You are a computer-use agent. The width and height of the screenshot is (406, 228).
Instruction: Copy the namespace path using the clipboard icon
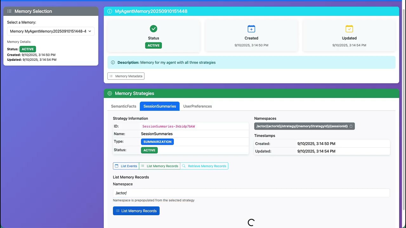coord(351,126)
